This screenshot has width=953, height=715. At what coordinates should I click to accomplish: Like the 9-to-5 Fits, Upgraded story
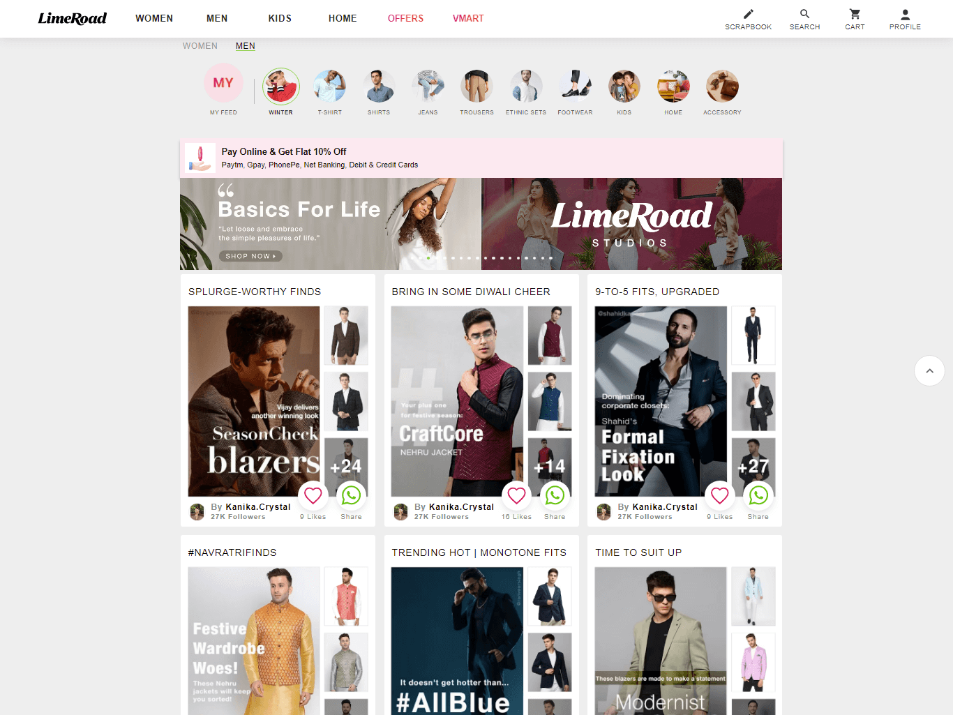[720, 495]
